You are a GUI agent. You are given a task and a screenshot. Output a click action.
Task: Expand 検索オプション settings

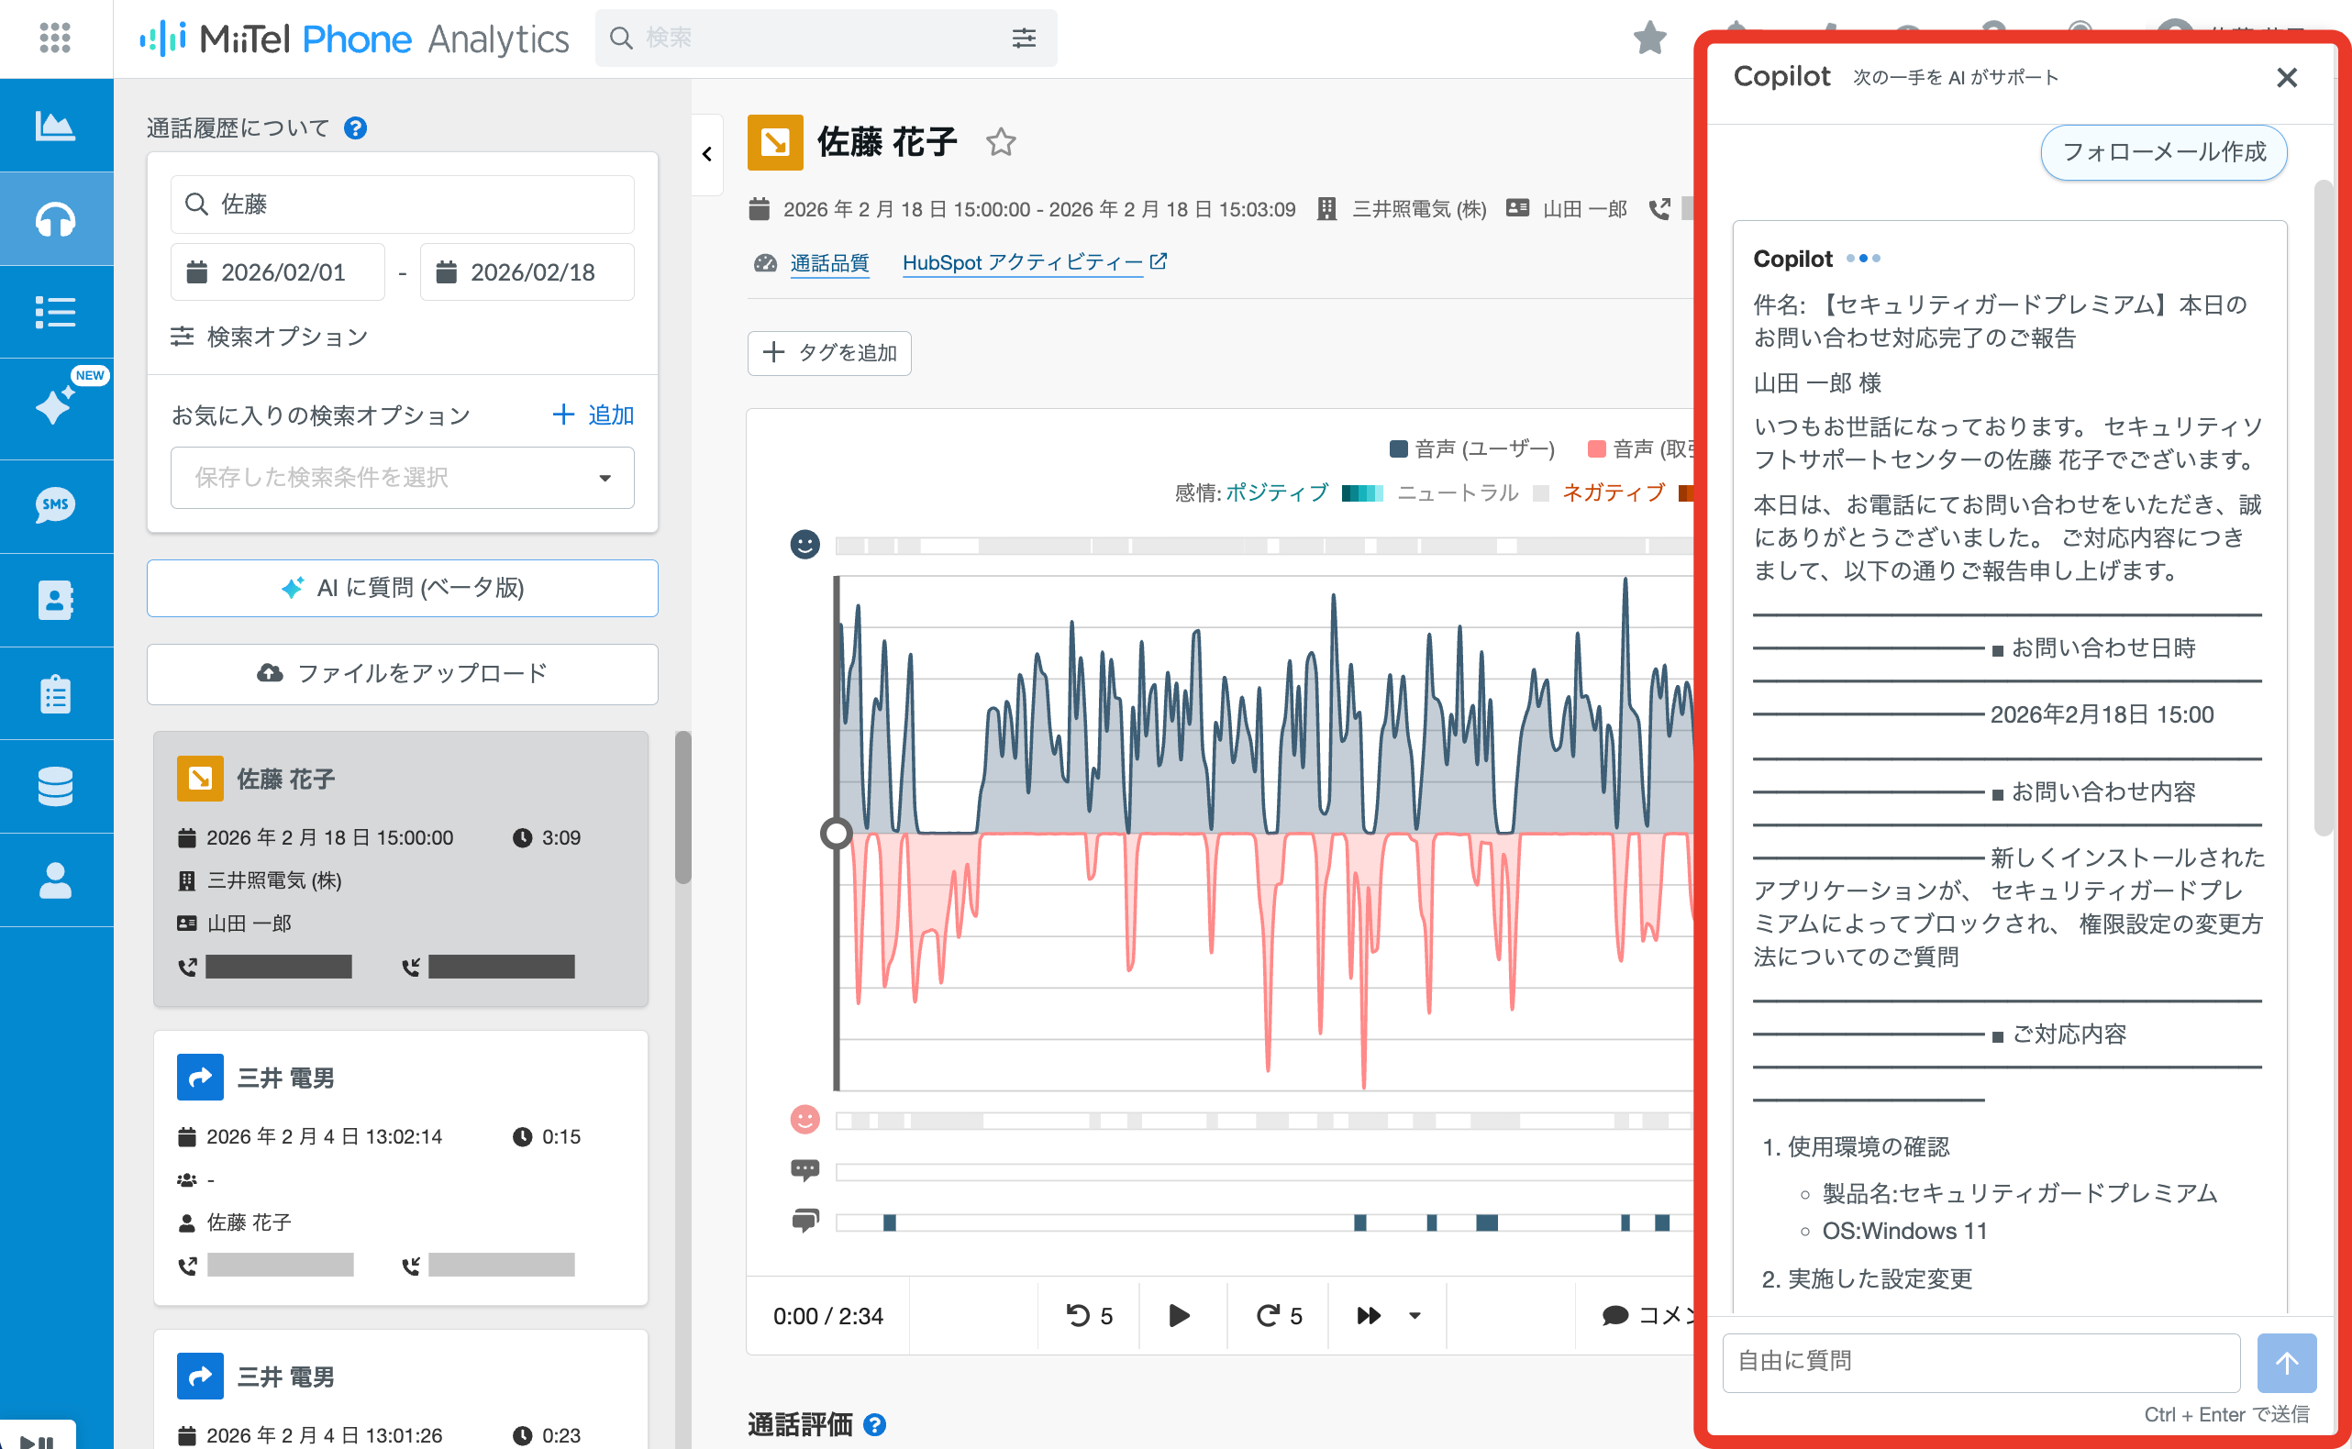click(x=270, y=337)
